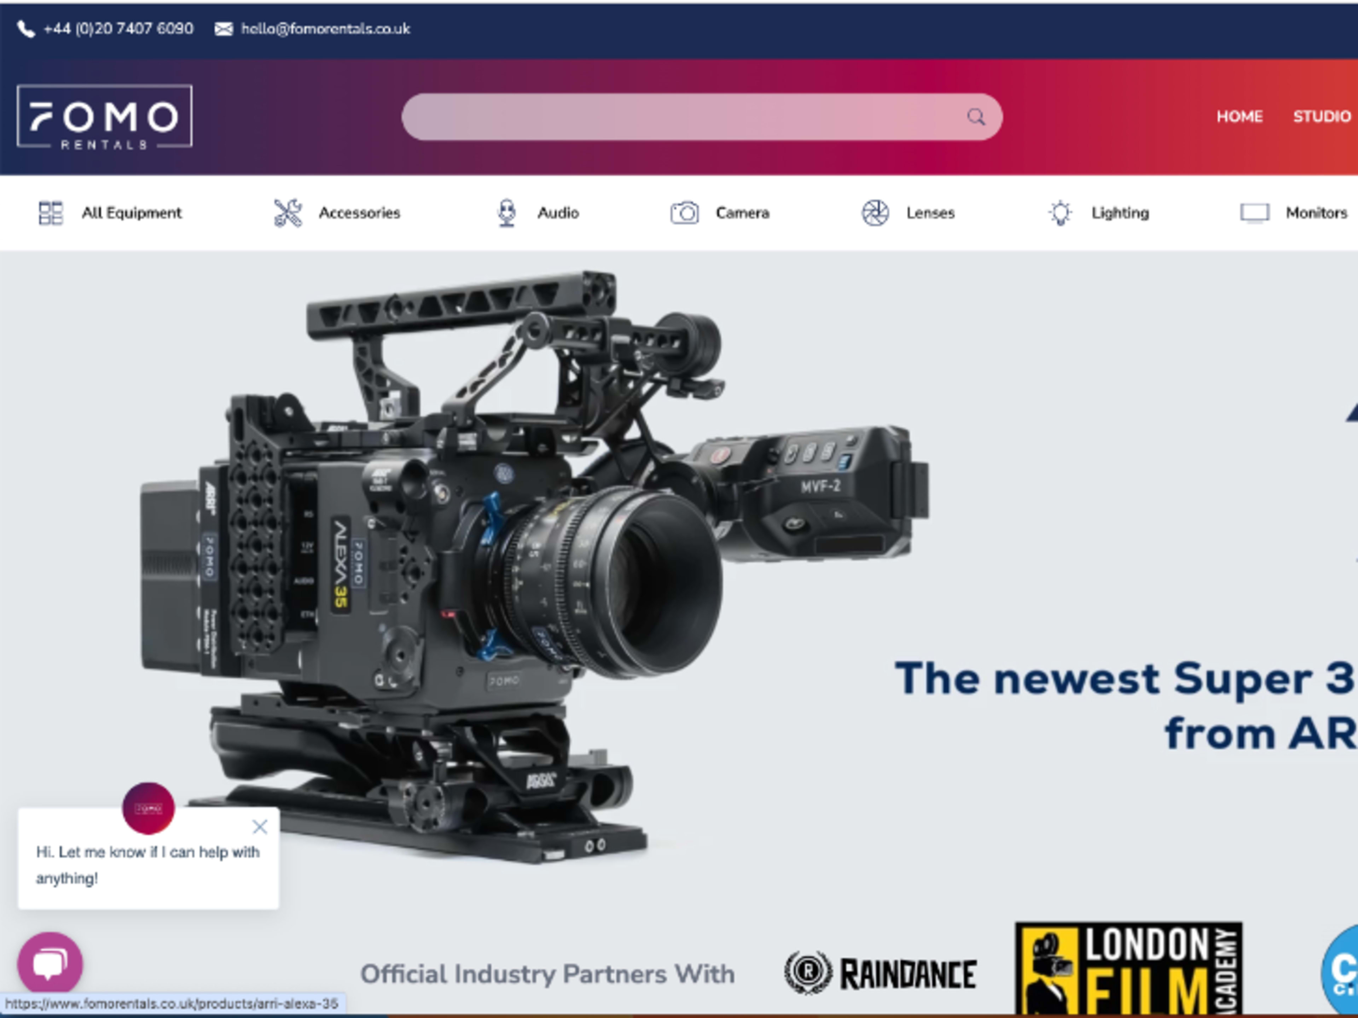Open the STUDIO menu item

pos(1322,117)
